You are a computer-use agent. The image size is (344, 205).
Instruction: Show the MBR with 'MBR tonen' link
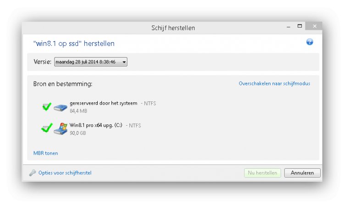point(45,153)
